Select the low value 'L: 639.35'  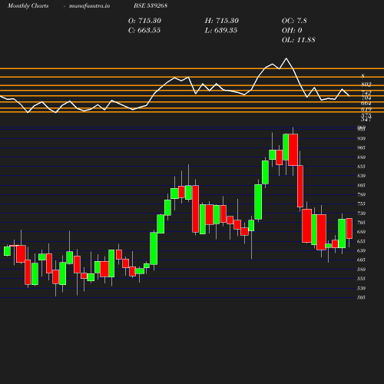point(221,31)
